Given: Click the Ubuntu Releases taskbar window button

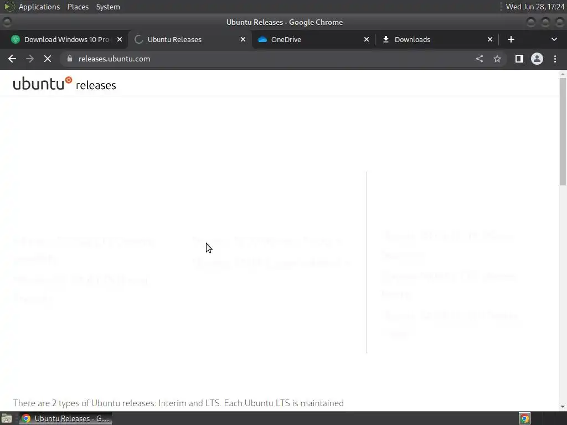Looking at the screenshot, I should click(x=65, y=418).
